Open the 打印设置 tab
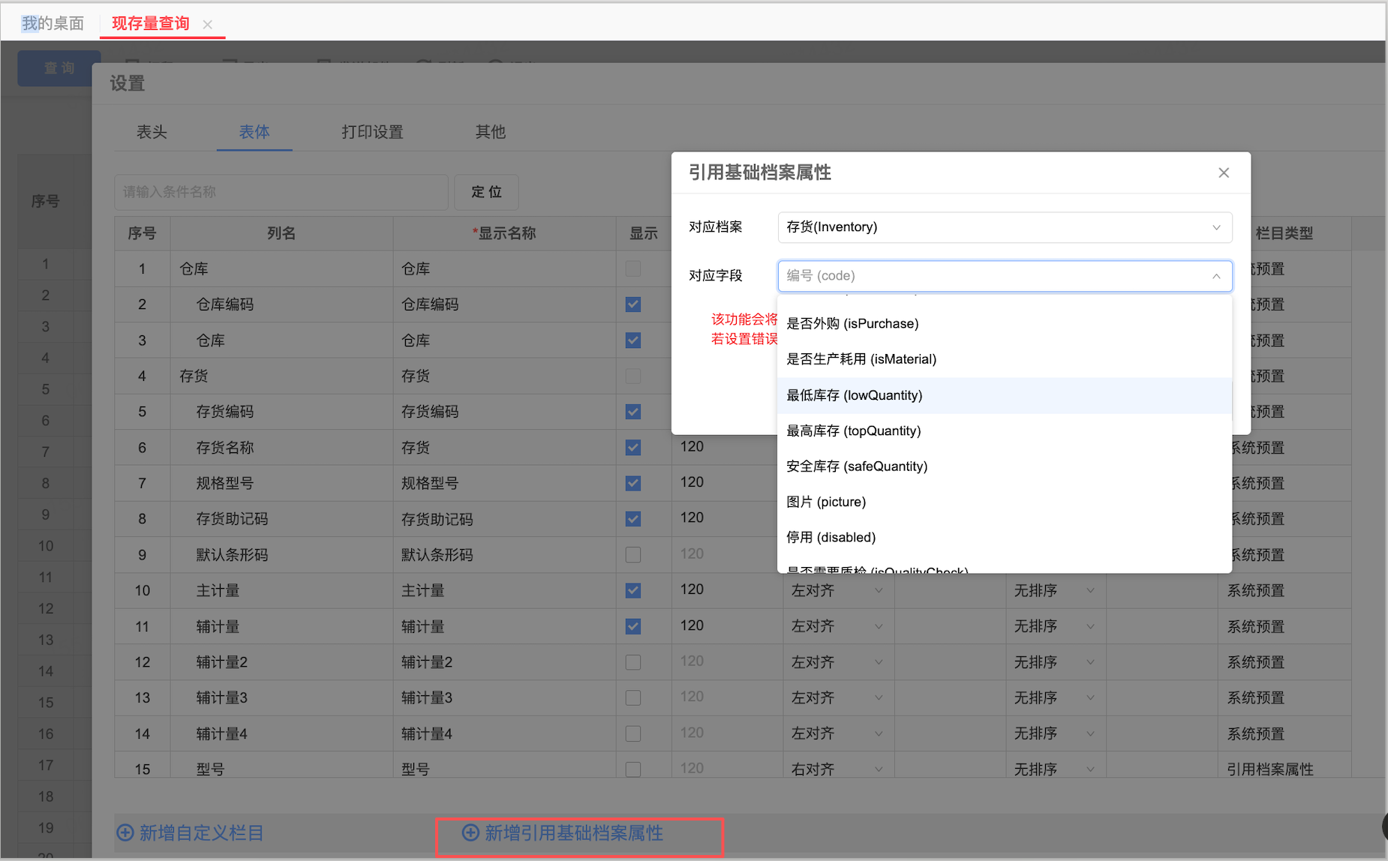This screenshot has height=861, width=1388. click(372, 132)
